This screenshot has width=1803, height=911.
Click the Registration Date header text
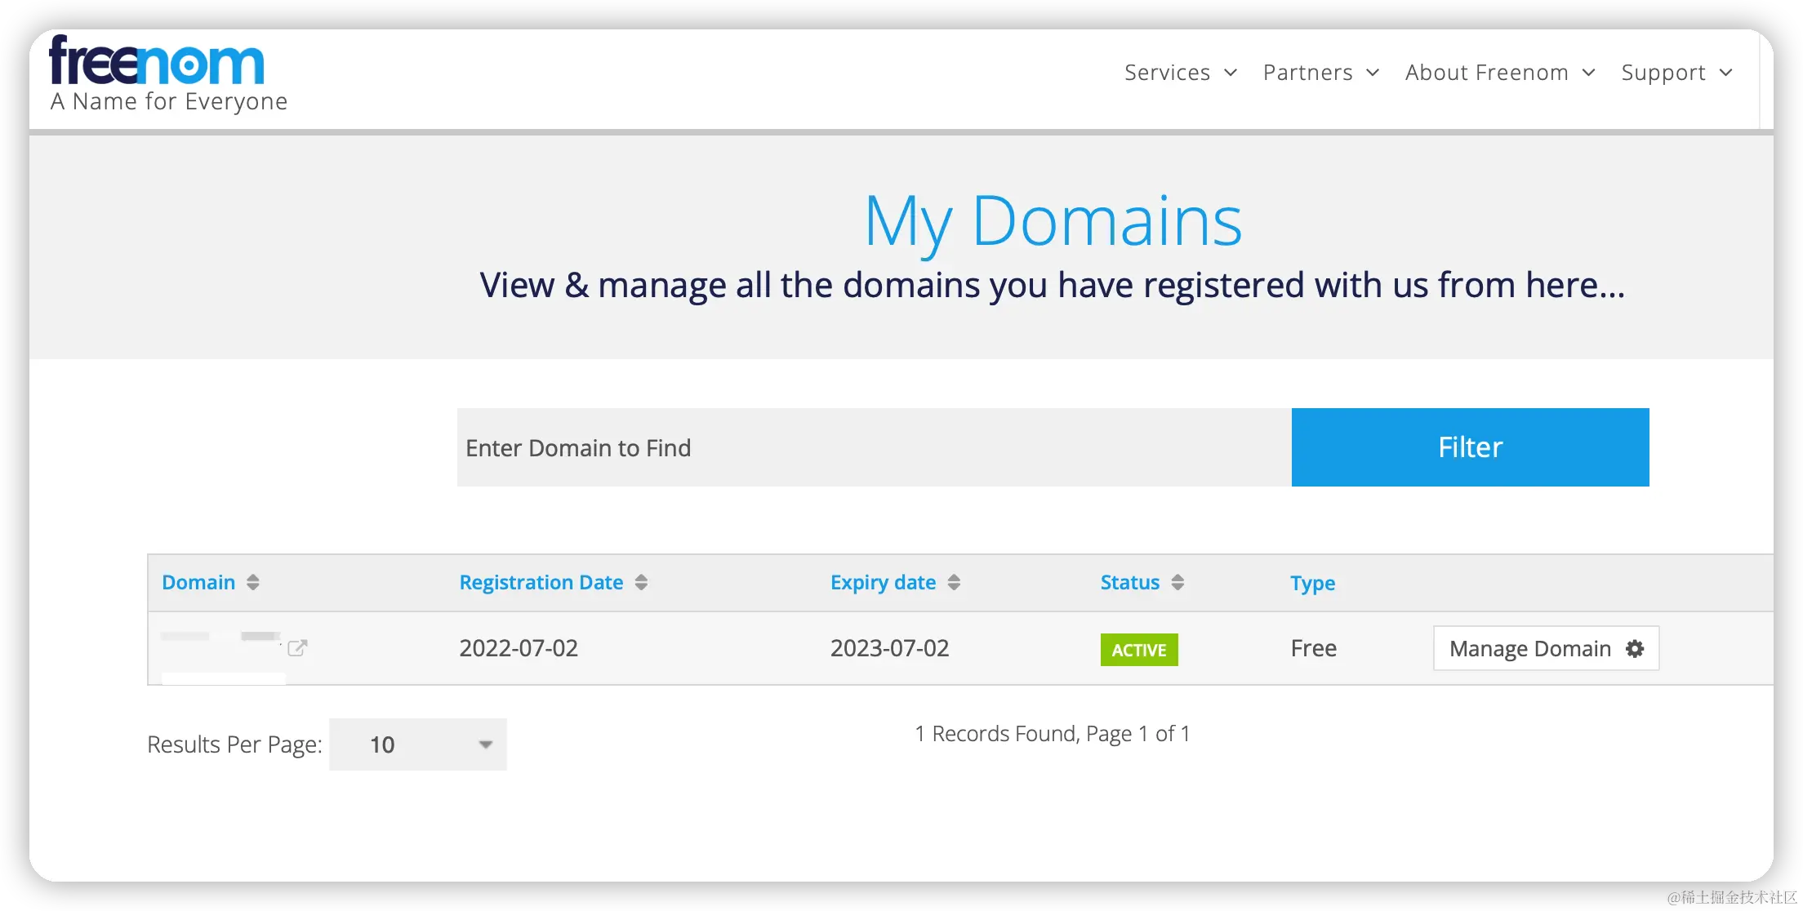tap(541, 582)
